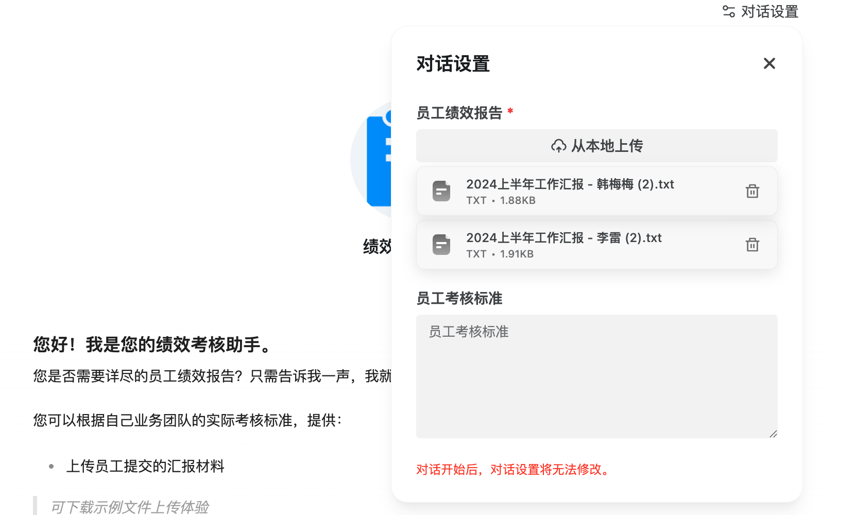This screenshot has width=855, height=515.
Task: Click the sliders icon at top right
Action: click(728, 11)
